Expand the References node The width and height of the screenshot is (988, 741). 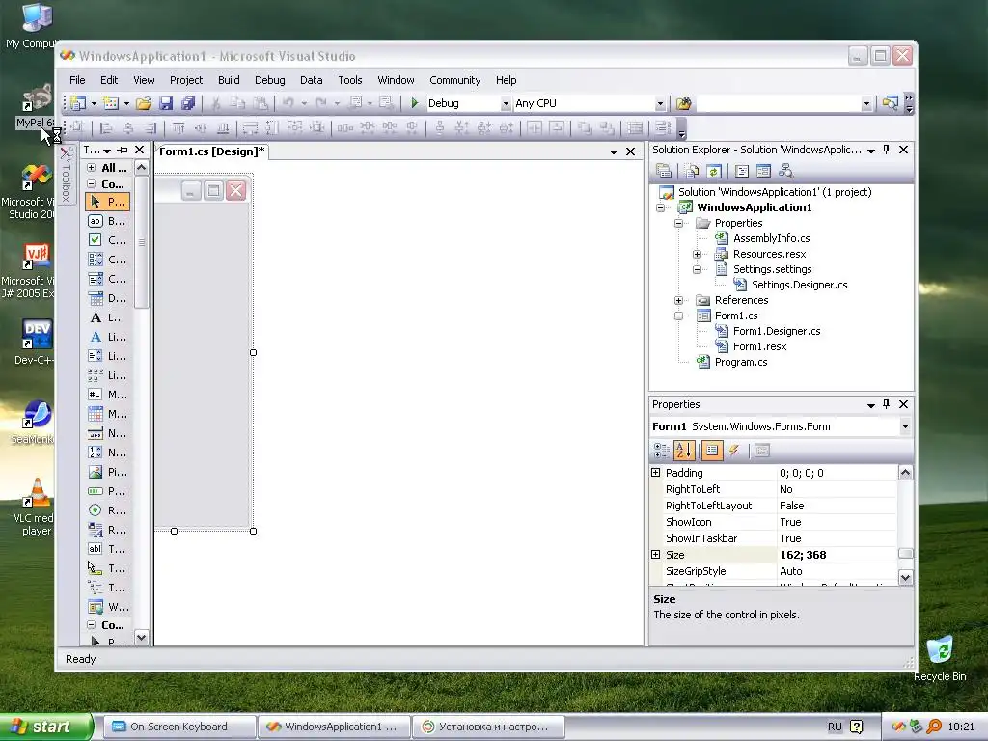coord(678,301)
